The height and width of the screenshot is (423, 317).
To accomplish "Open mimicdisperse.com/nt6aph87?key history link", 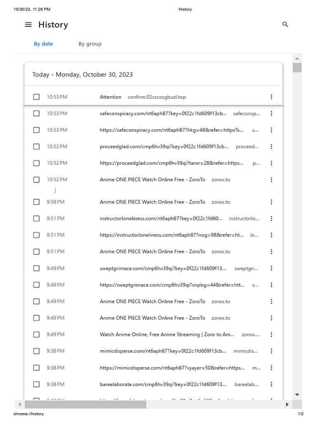I will (x=163, y=351).
